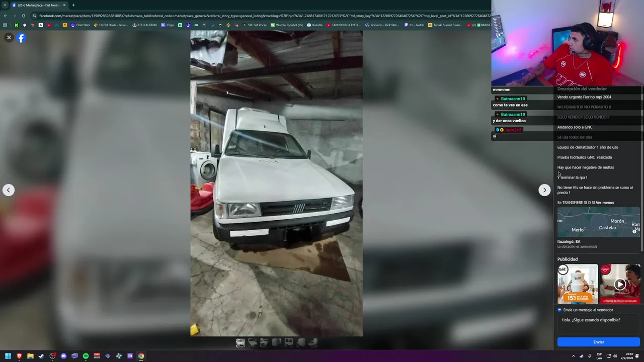Reload the current page
The width and height of the screenshot is (644, 362).
pos(23,16)
